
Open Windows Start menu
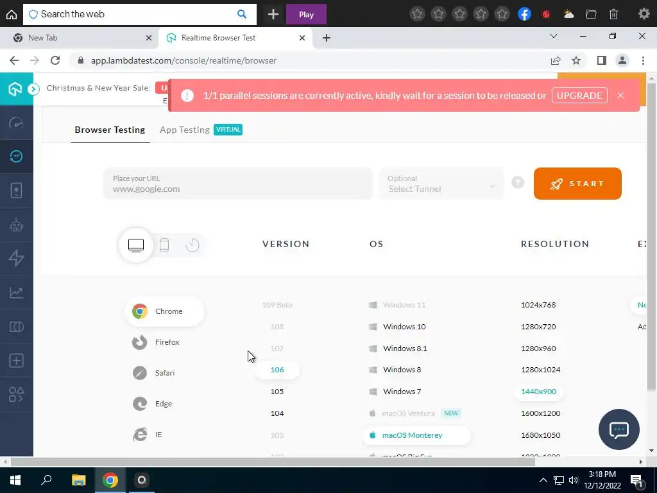point(15,480)
